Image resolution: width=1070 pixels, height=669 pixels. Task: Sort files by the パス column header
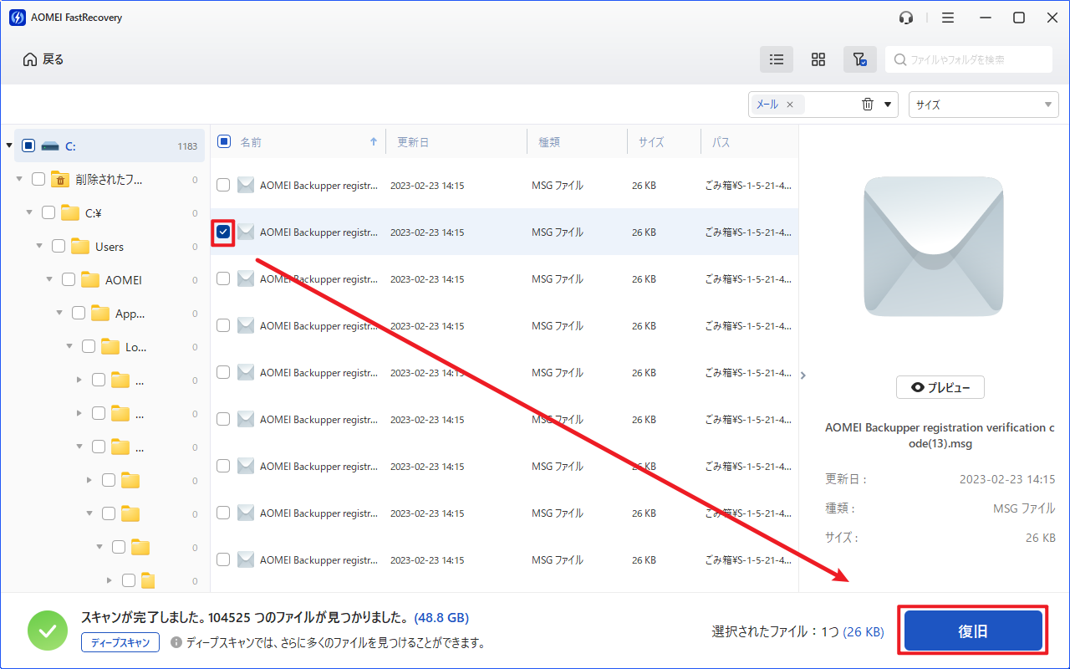pyautogui.click(x=721, y=142)
